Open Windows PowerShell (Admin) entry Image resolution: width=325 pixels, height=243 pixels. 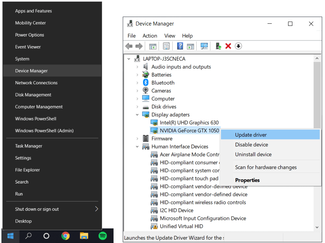click(x=52, y=131)
